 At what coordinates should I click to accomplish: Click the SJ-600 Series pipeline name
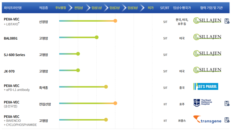point(14,55)
